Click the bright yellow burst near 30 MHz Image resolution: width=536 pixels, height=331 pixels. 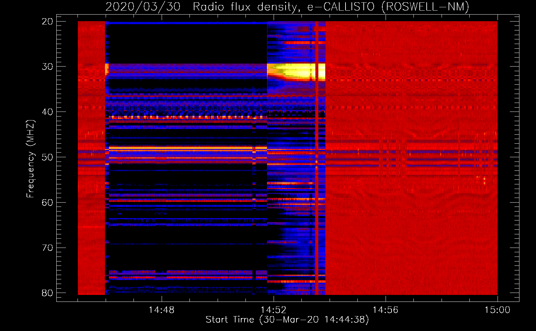[x=296, y=72]
